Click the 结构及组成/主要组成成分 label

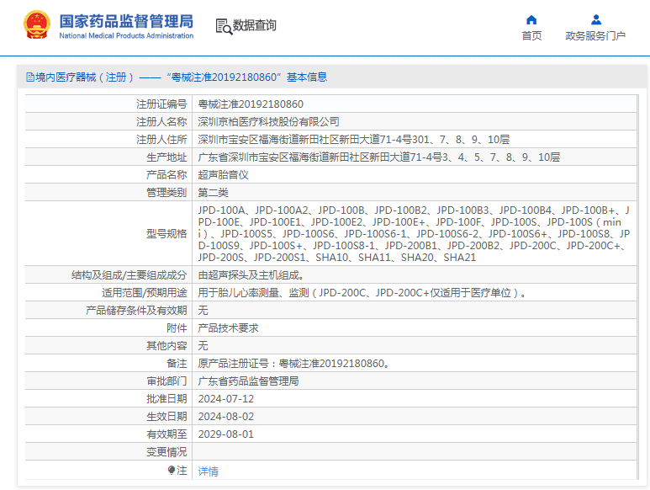(129, 275)
